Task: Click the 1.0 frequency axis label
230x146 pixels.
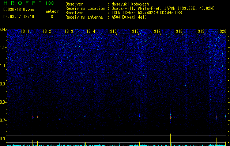Action: point(3,66)
